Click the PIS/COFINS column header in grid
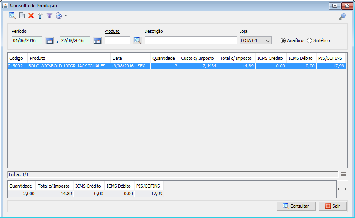 tap(330, 58)
